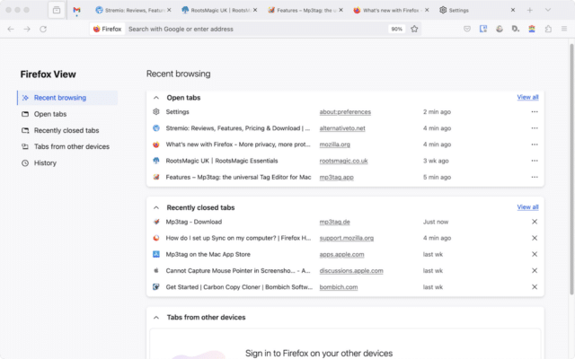Image resolution: width=575 pixels, height=359 pixels.
Task: Open the Firefox View button in tab bar
Action: click(57, 10)
